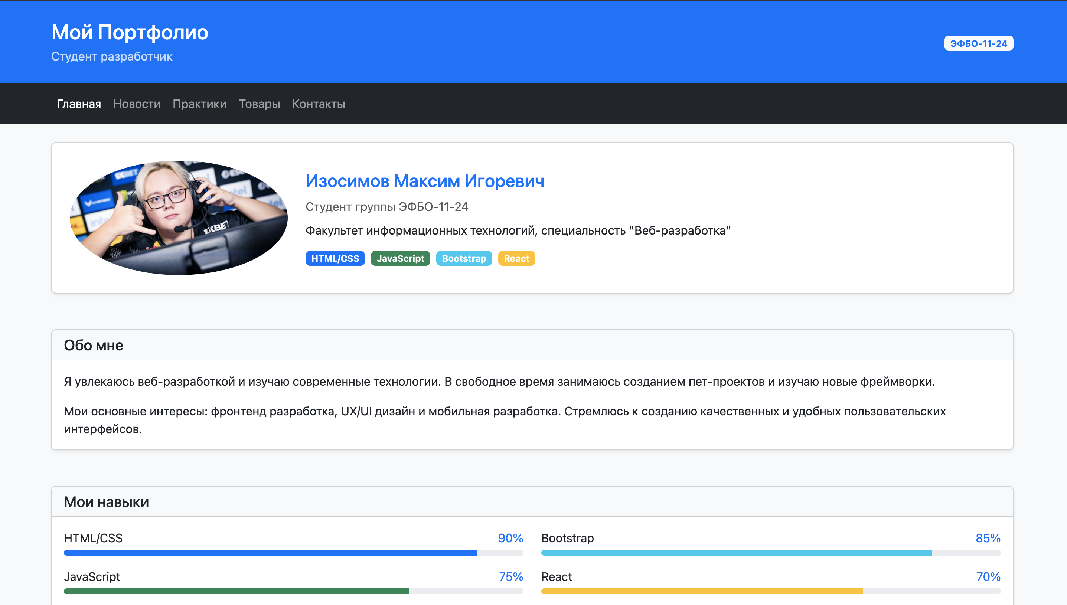The width and height of the screenshot is (1067, 605).
Task: Open the Практики navigation item
Action: coord(199,104)
